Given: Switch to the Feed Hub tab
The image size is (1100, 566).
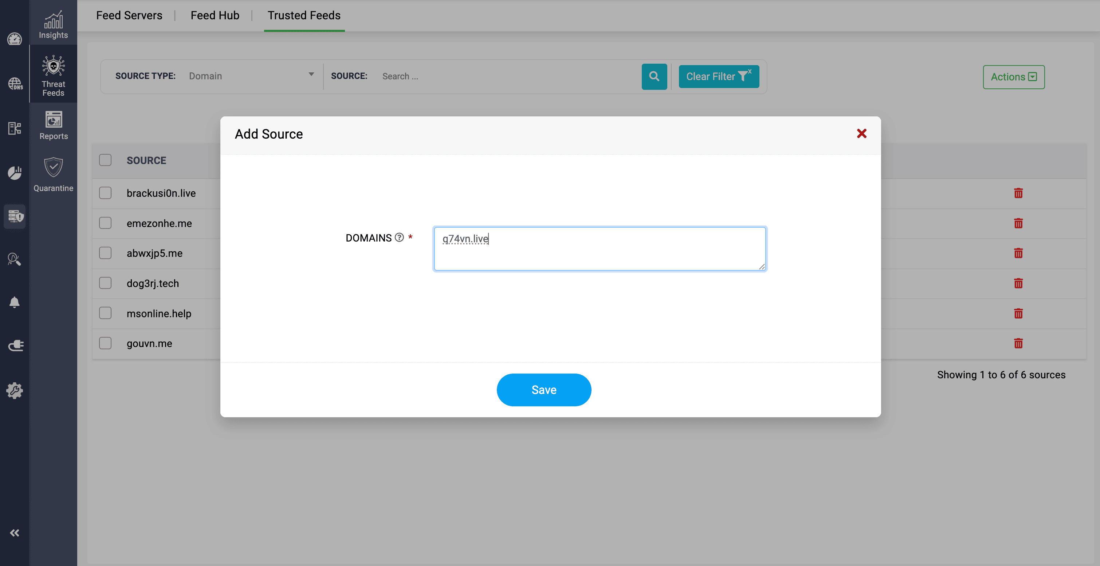Looking at the screenshot, I should (x=215, y=15).
